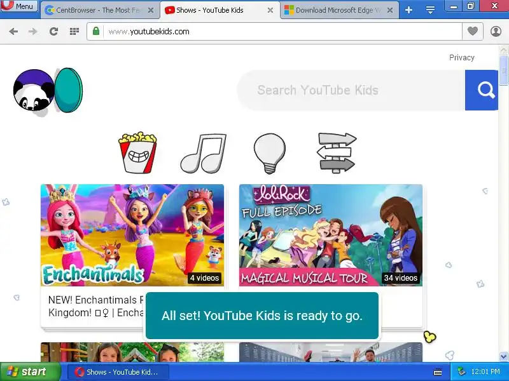This screenshot has height=381, width=509.
Task: Go back using browser back arrow
Action: tap(13, 31)
